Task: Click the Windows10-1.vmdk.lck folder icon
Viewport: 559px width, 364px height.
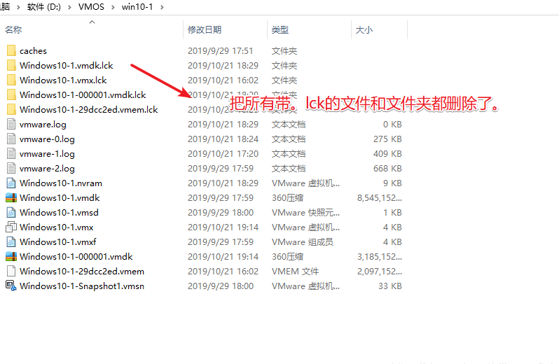Action: (11, 65)
